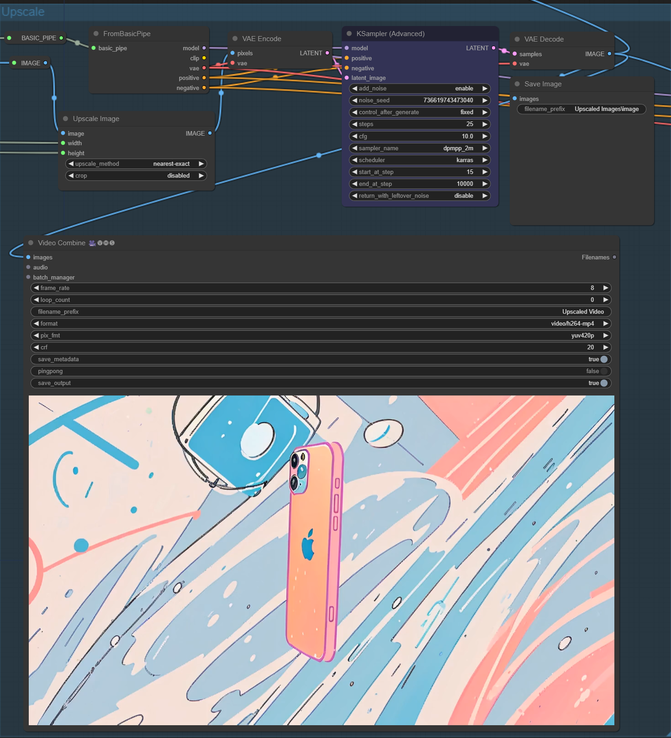Open the upscale_method dropdown showing nearest-exact
671x738 pixels.
pyautogui.click(x=136, y=164)
